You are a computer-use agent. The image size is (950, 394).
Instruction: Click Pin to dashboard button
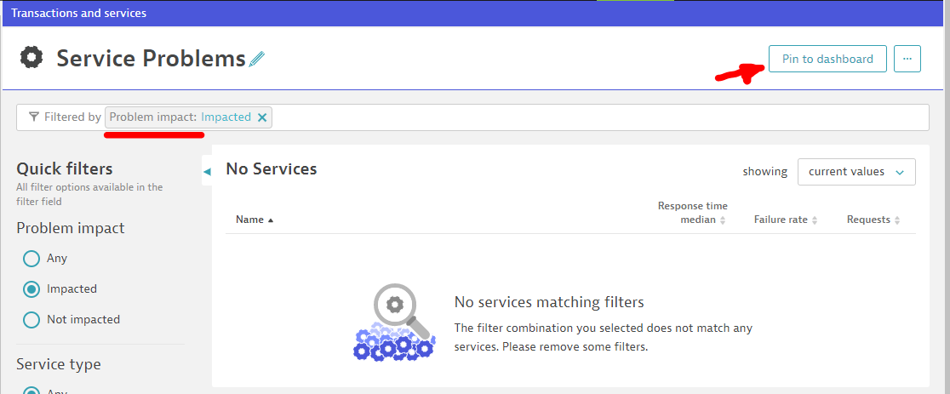pos(827,59)
